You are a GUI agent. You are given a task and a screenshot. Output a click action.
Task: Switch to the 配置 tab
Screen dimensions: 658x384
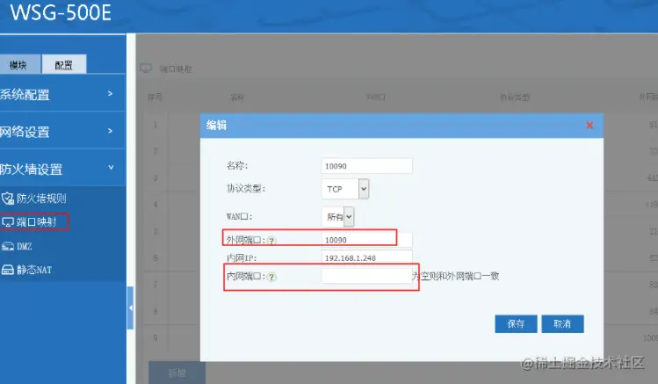click(64, 64)
